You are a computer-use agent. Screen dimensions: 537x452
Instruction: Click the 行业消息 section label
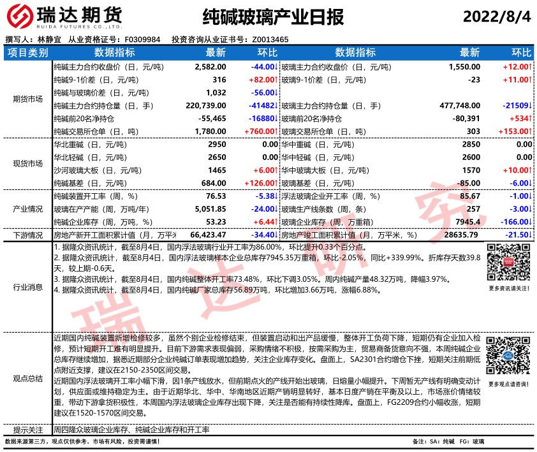27,287
